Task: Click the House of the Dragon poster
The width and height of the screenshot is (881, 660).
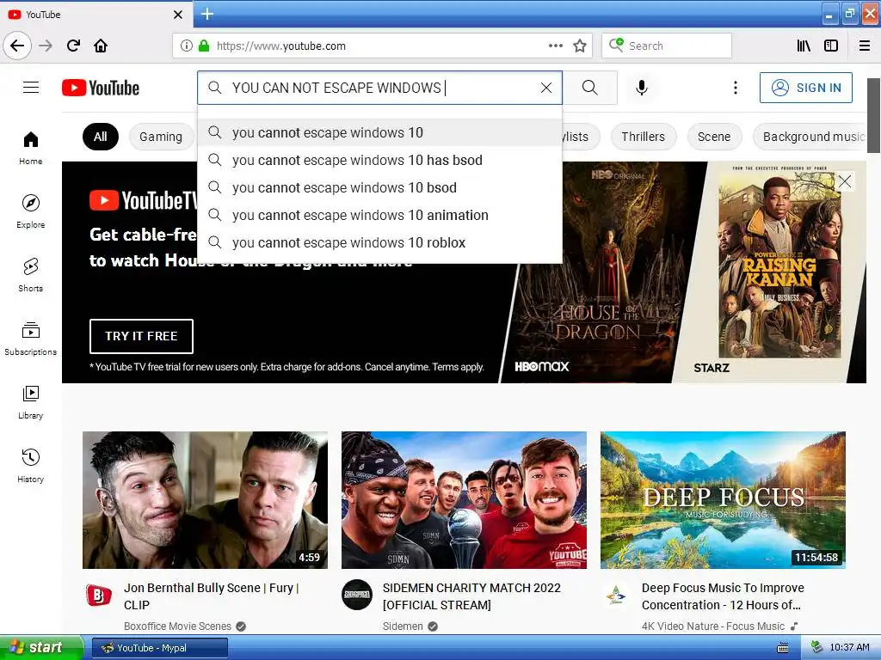Action: (603, 272)
